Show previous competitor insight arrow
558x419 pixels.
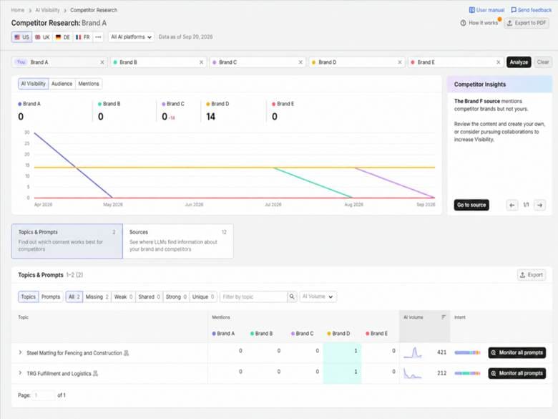click(x=512, y=205)
